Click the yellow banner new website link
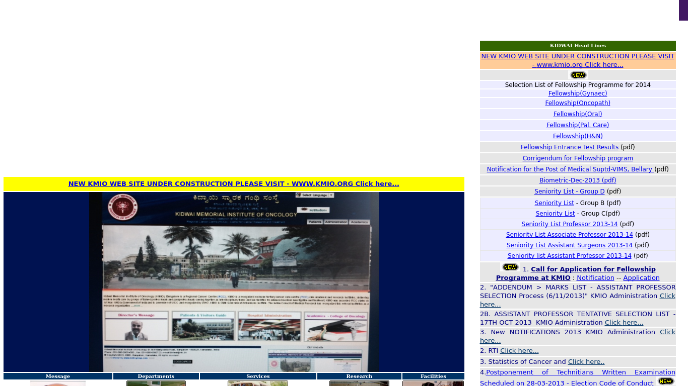This screenshot has width=688, height=386. pyautogui.click(x=234, y=184)
